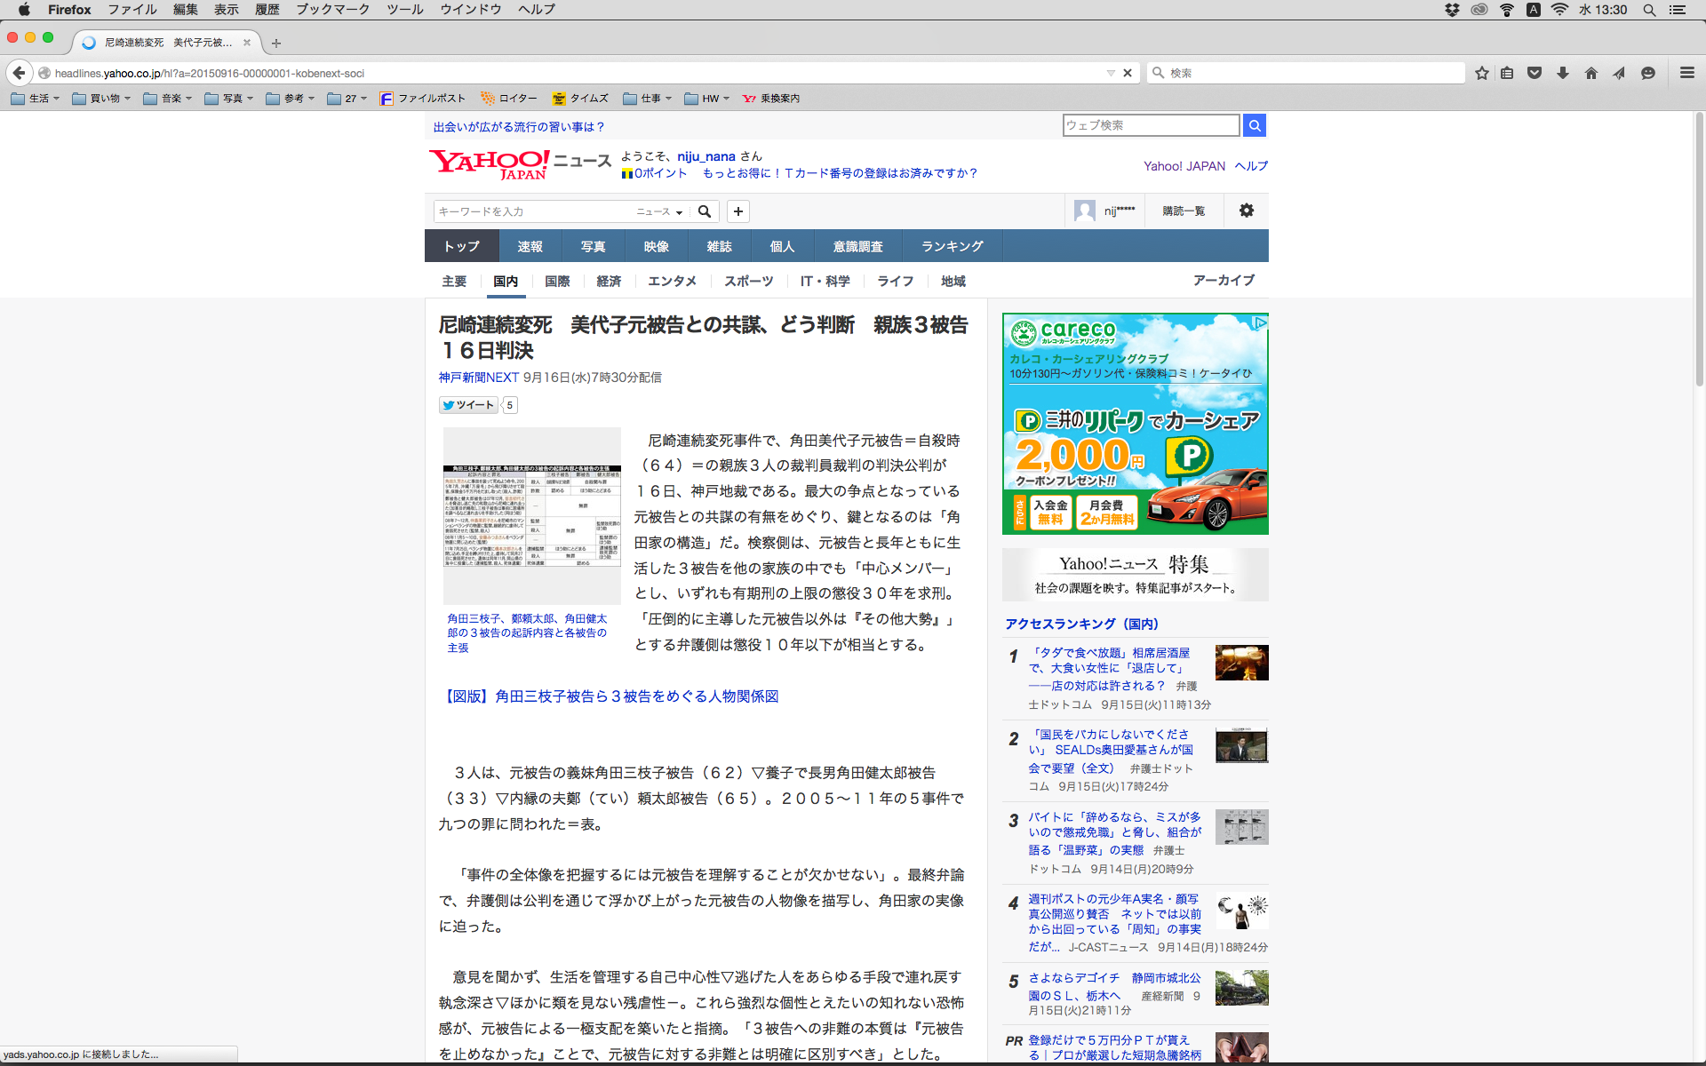Click the blue web search magnifier button
Screen dimensions: 1706x1066
point(1254,125)
